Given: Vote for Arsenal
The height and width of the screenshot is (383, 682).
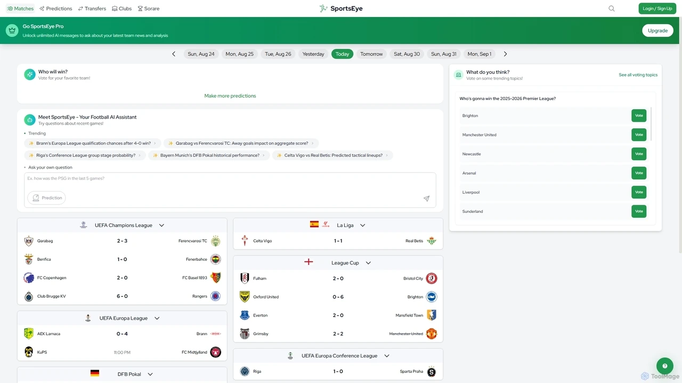Looking at the screenshot, I should 639,173.
